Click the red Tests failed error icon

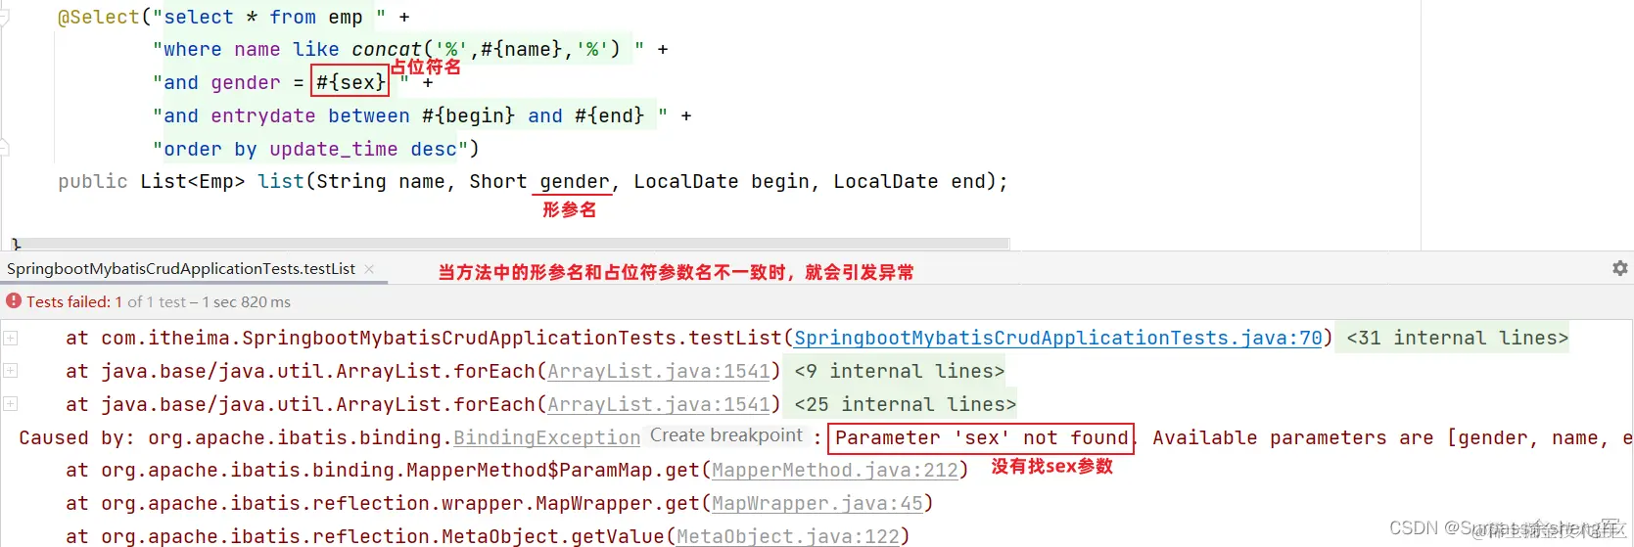[14, 301]
